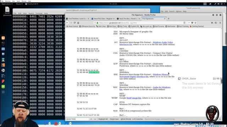Open the Options menu in the bandit passwords editor
The width and height of the screenshot is (227, 127).
pyautogui.click(x=179, y=11)
